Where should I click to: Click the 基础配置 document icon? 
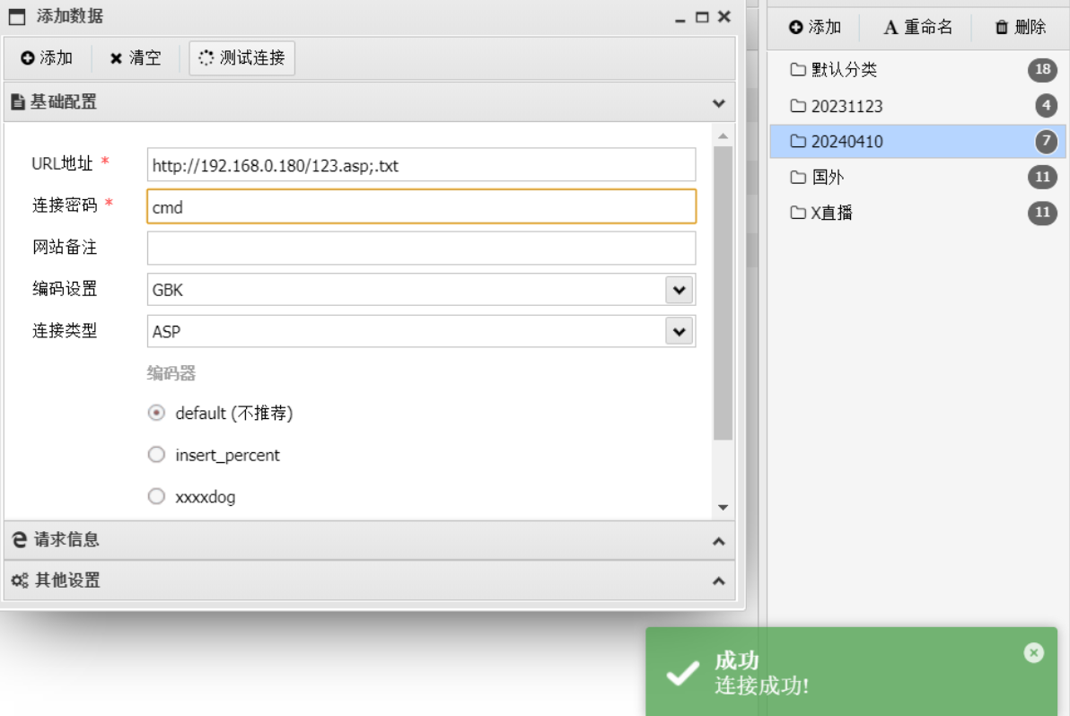19,102
